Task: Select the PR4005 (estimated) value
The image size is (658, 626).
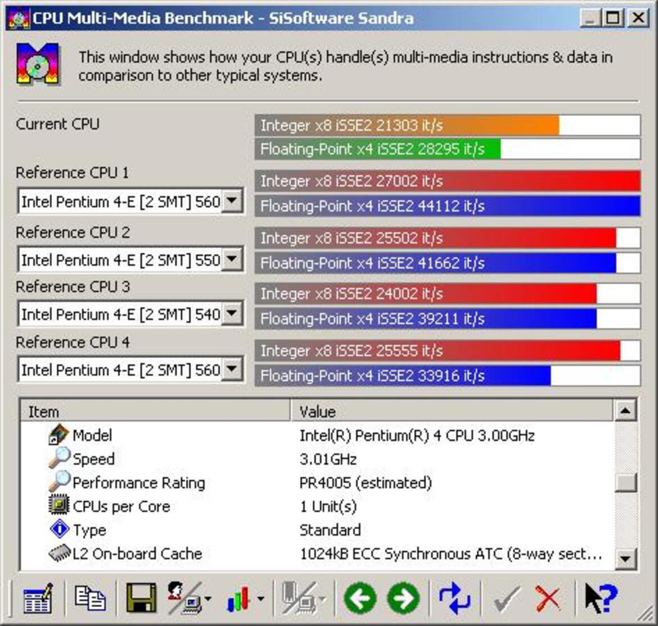Action: pyautogui.click(x=366, y=483)
